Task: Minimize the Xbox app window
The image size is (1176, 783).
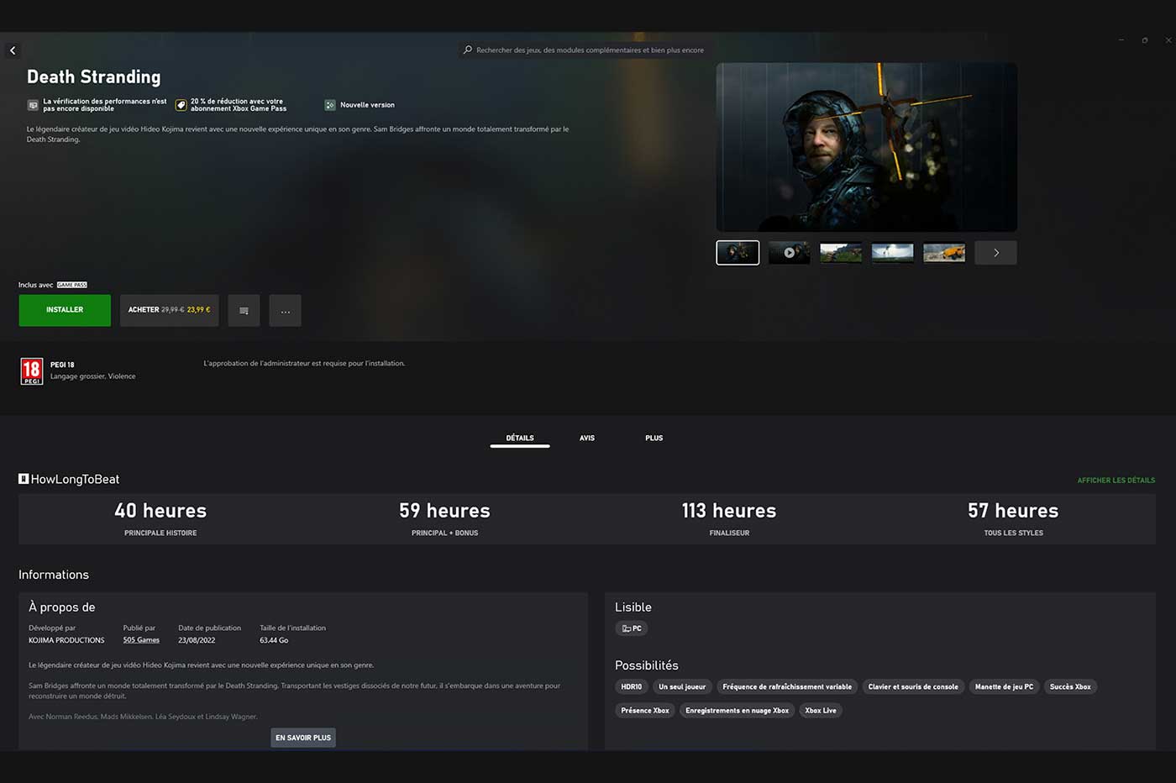Action: tap(1121, 39)
